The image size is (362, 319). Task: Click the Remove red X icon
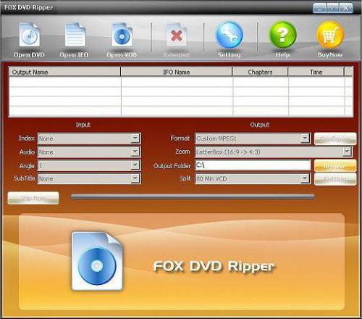pos(177,35)
